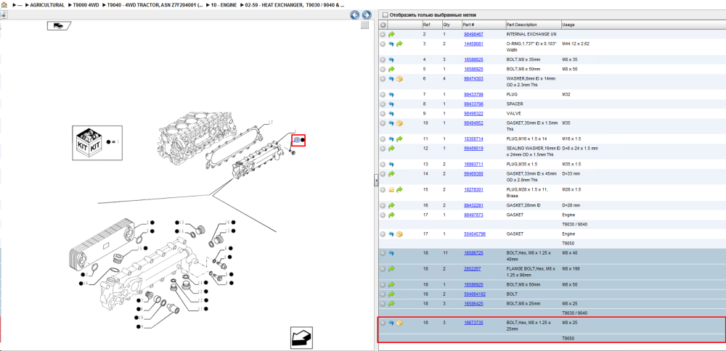The image size is (726, 351).
Task: Click the add-all circle in table header
Action: click(383, 25)
